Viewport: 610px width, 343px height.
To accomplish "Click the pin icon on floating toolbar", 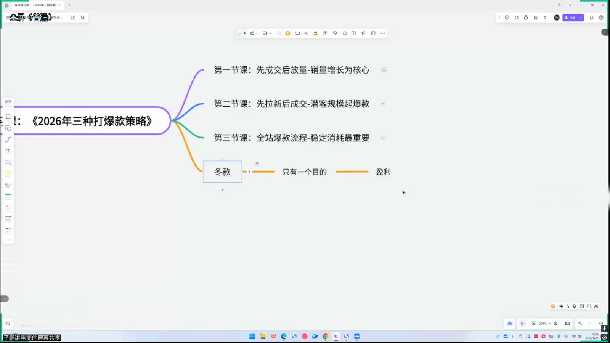I will pos(245,33).
